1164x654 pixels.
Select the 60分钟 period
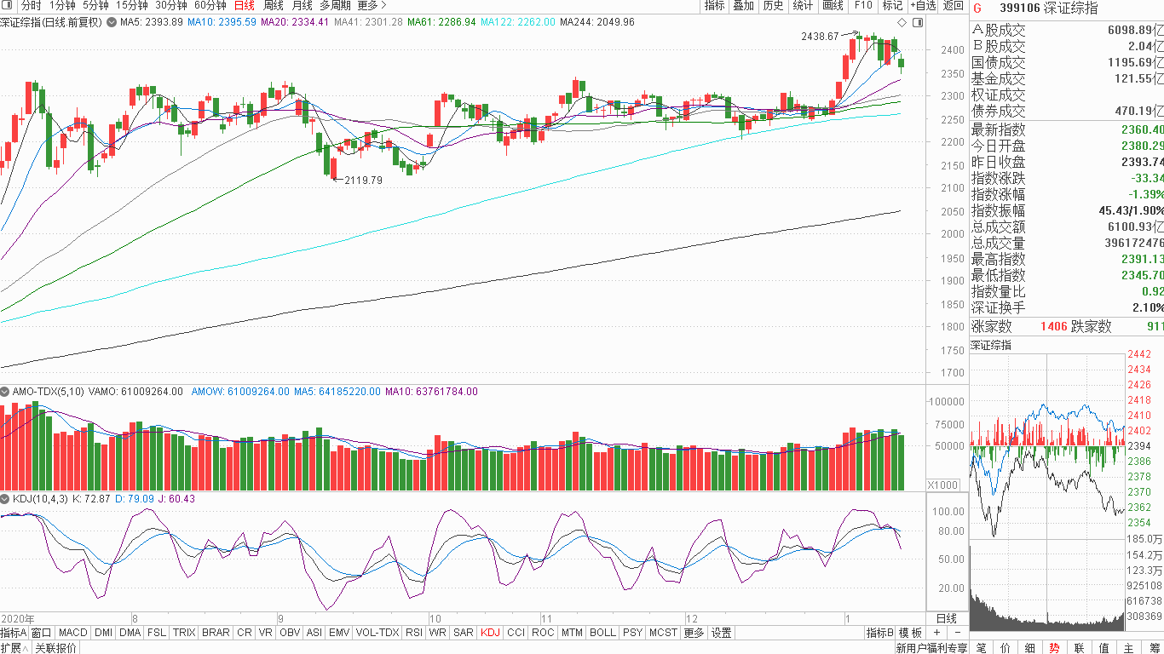coord(210,5)
